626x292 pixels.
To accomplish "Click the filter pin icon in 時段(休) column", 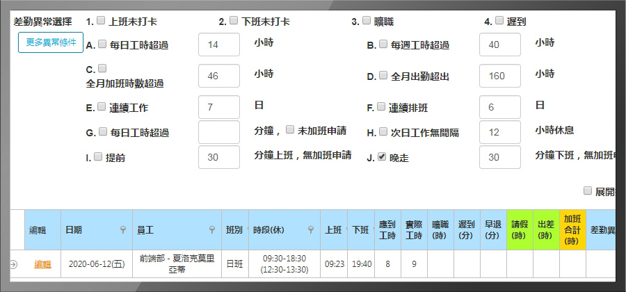I will [312, 229].
